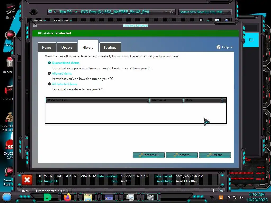Screen dimensions: 271x203
Task: Open File Explorer from the taskbar
Action: [x=88, y=197]
